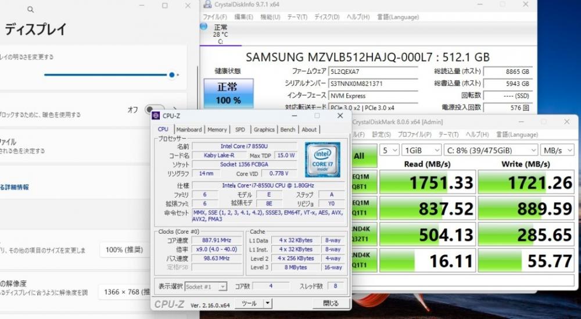Click the CrystalDiskInfo title bar app icon
Viewport: 581px width, 319px height.
(x=207, y=5)
